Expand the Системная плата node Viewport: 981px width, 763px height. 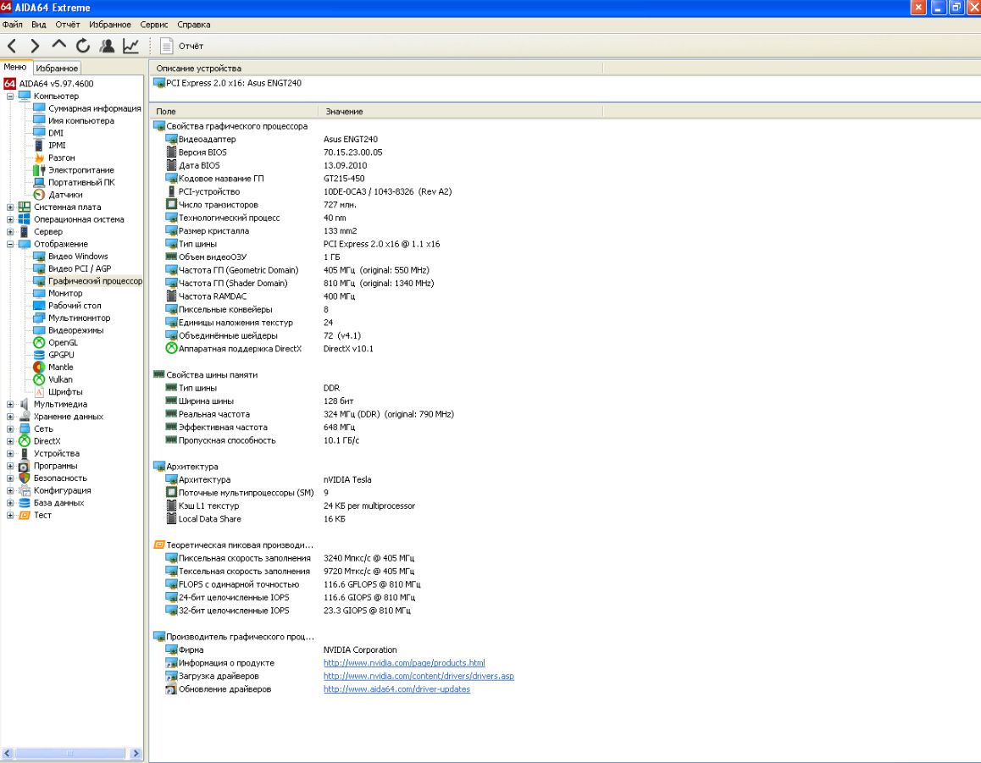10,207
